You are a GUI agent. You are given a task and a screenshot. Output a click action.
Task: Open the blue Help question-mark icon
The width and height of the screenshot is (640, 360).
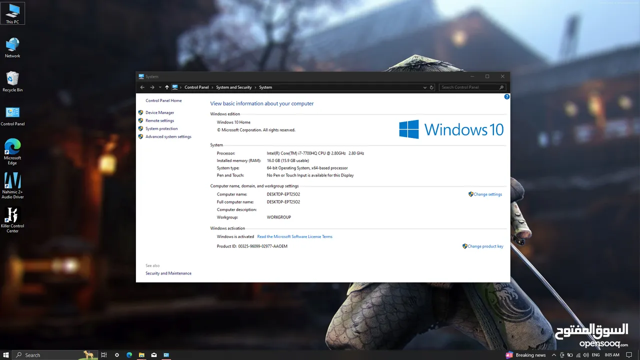pos(506,96)
